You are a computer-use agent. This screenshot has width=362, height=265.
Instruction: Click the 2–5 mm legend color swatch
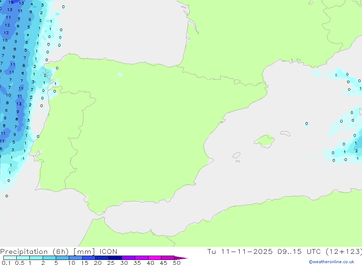49,258
